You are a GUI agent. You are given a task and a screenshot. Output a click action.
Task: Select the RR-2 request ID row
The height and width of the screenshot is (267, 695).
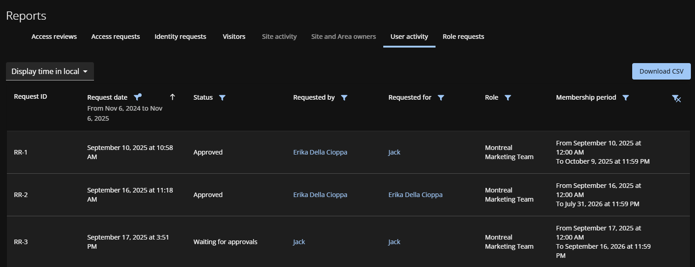click(21, 195)
